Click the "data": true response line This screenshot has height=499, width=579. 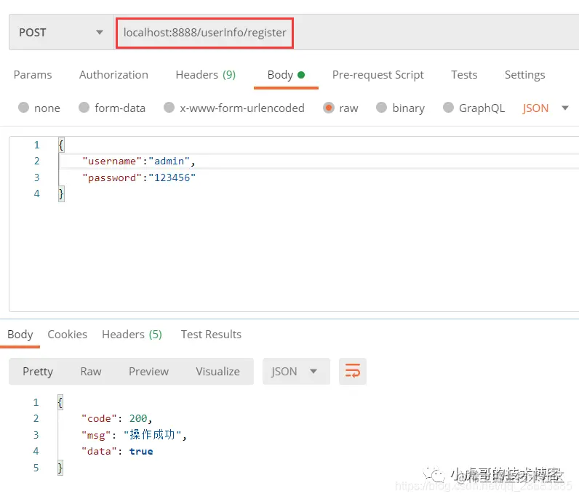(116, 451)
